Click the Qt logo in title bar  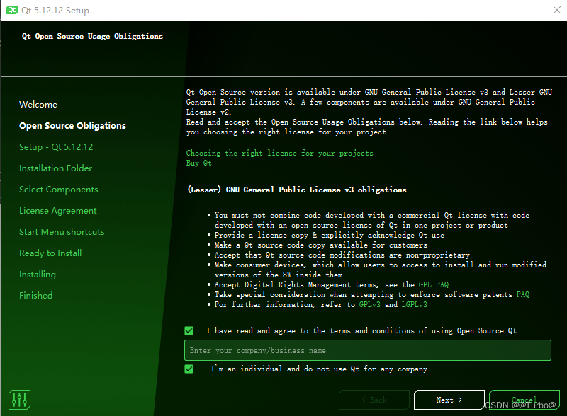pos(11,10)
